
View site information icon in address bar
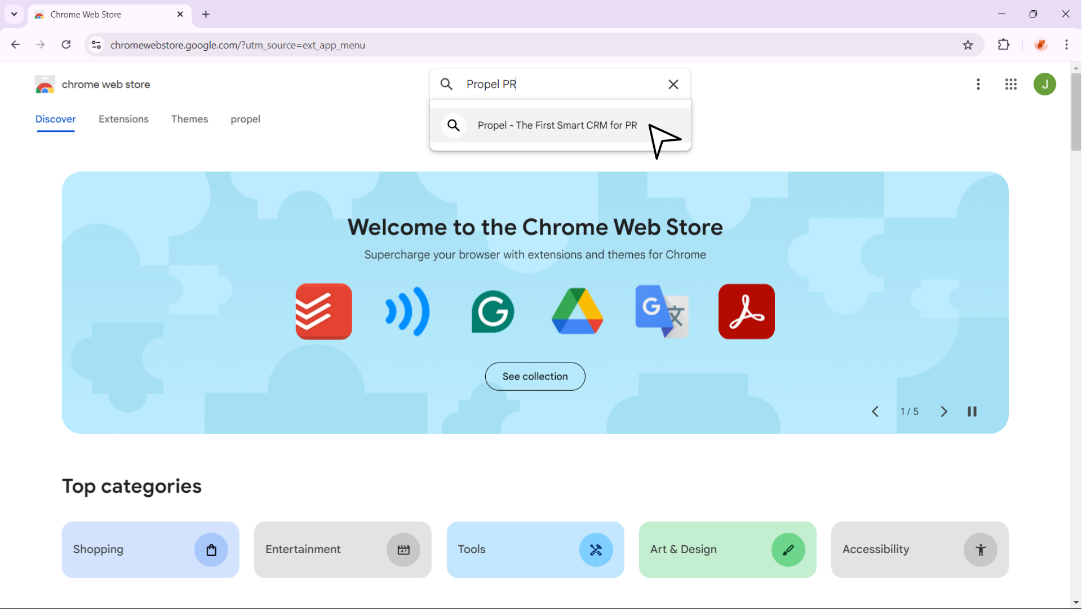(x=96, y=45)
